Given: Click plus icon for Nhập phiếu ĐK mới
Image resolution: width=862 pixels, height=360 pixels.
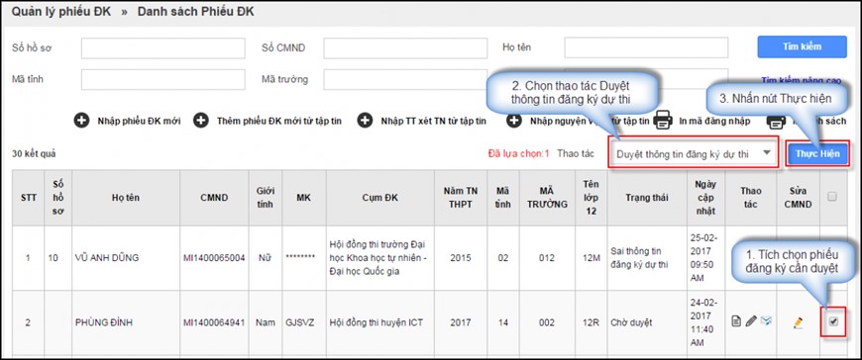Looking at the screenshot, I should [x=81, y=121].
